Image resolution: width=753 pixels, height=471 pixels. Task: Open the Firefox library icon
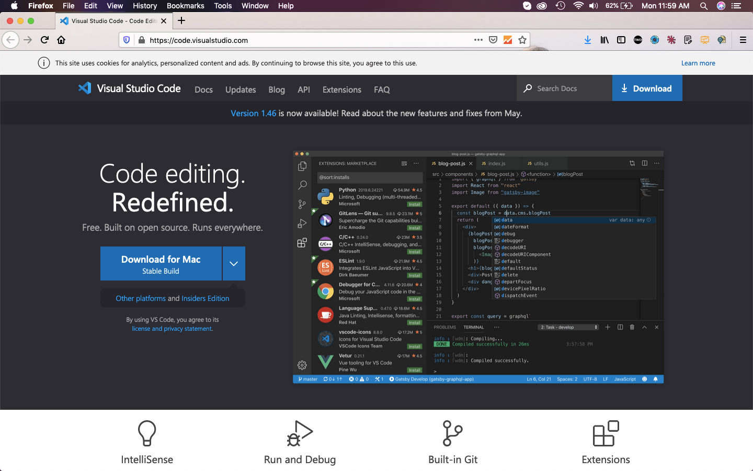(604, 40)
